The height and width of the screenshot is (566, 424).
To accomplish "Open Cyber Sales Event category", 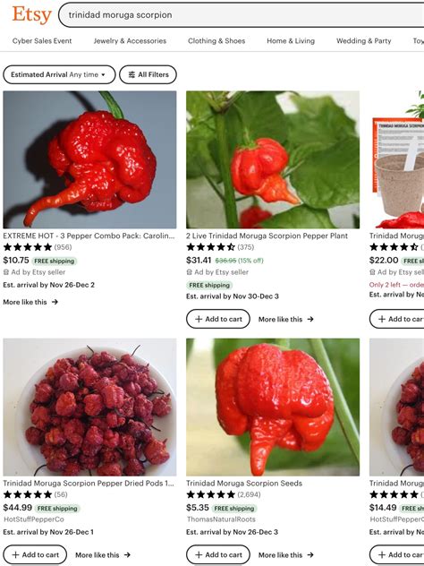I will (x=42, y=41).
